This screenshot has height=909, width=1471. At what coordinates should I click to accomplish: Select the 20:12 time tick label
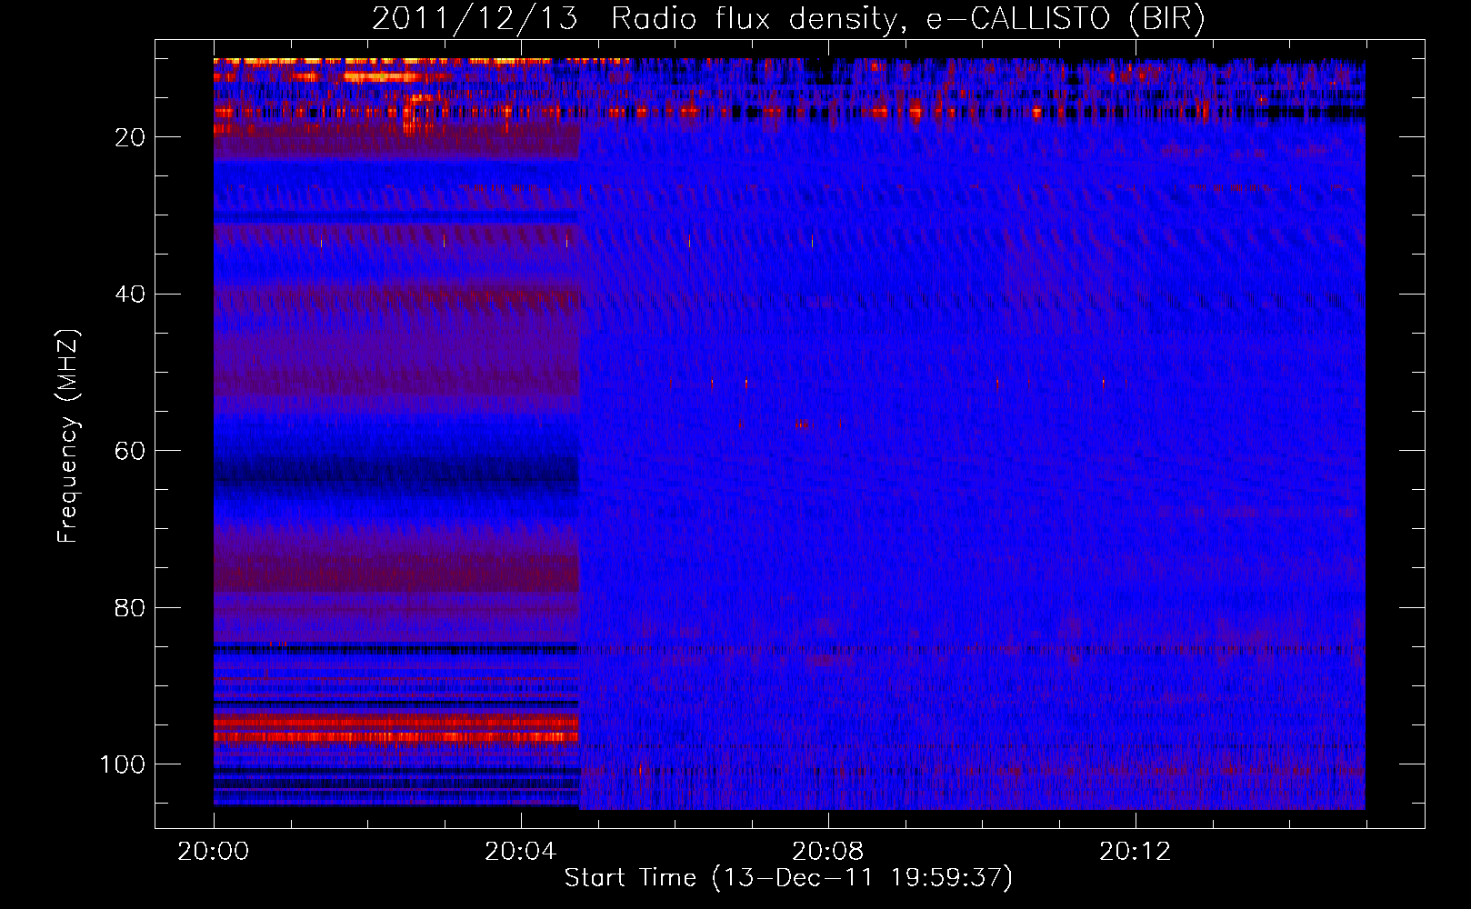tap(1136, 852)
